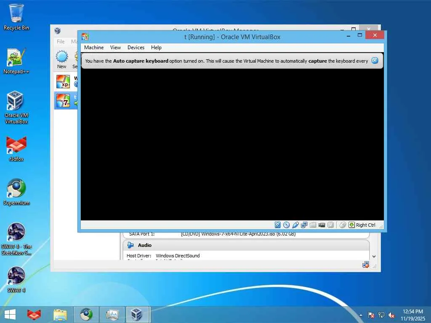431x323 pixels.
Task: Click the black VM display area
Action: click(232, 145)
